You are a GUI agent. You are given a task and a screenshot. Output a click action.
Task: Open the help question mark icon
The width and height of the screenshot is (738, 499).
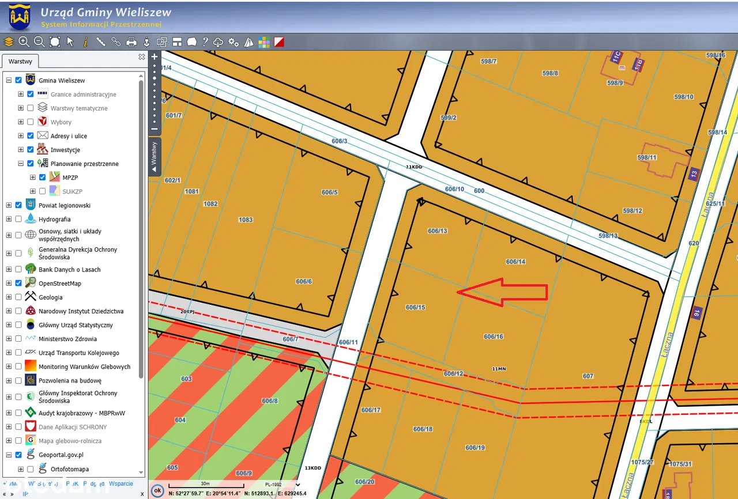click(205, 42)
